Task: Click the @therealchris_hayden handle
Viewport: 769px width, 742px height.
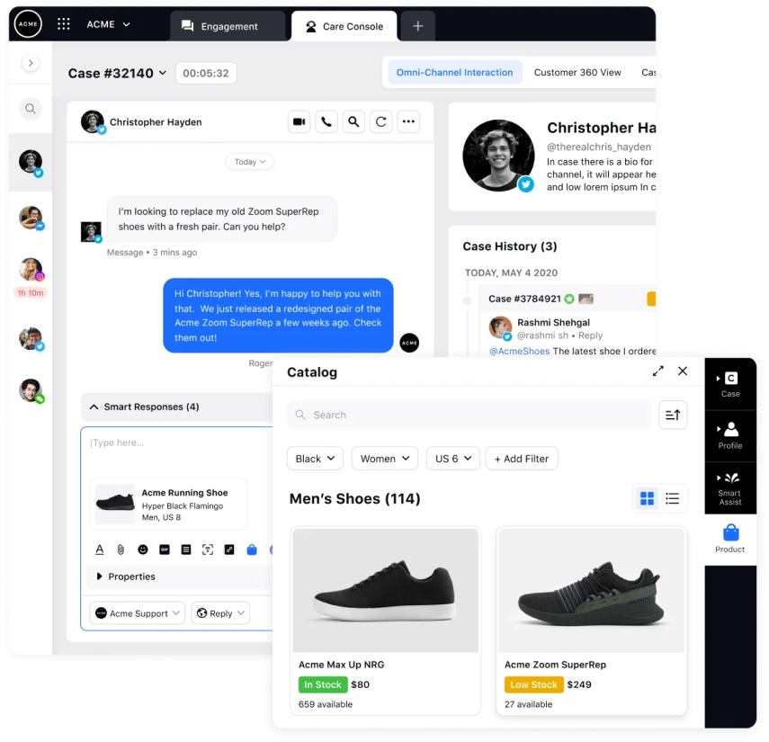Action: (599, 147)
